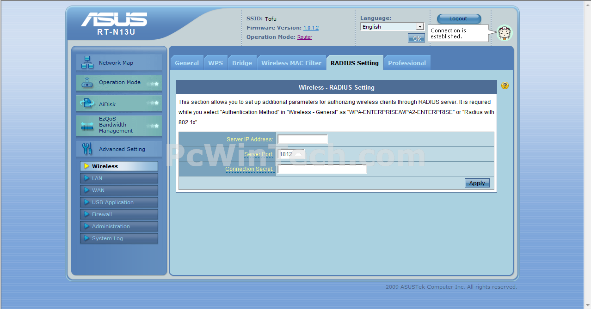
Task: Open the Language dropdown
Action: 392,27
